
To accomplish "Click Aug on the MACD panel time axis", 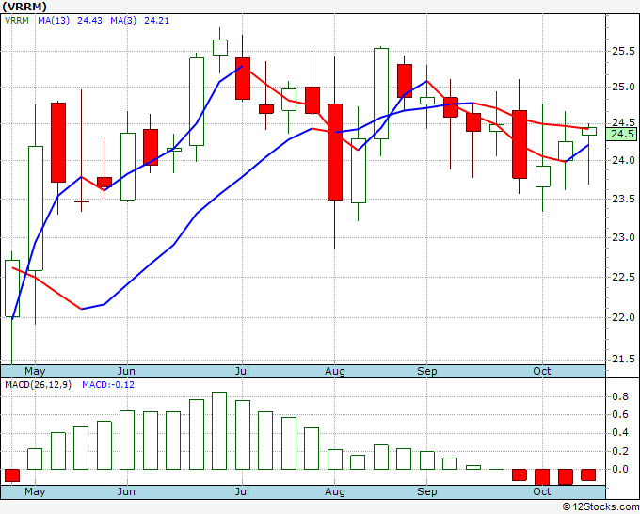I will pyautogui.click(x=335, y=491).
